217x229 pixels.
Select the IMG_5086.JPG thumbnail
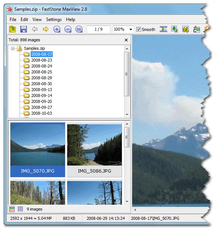[94, 150]
